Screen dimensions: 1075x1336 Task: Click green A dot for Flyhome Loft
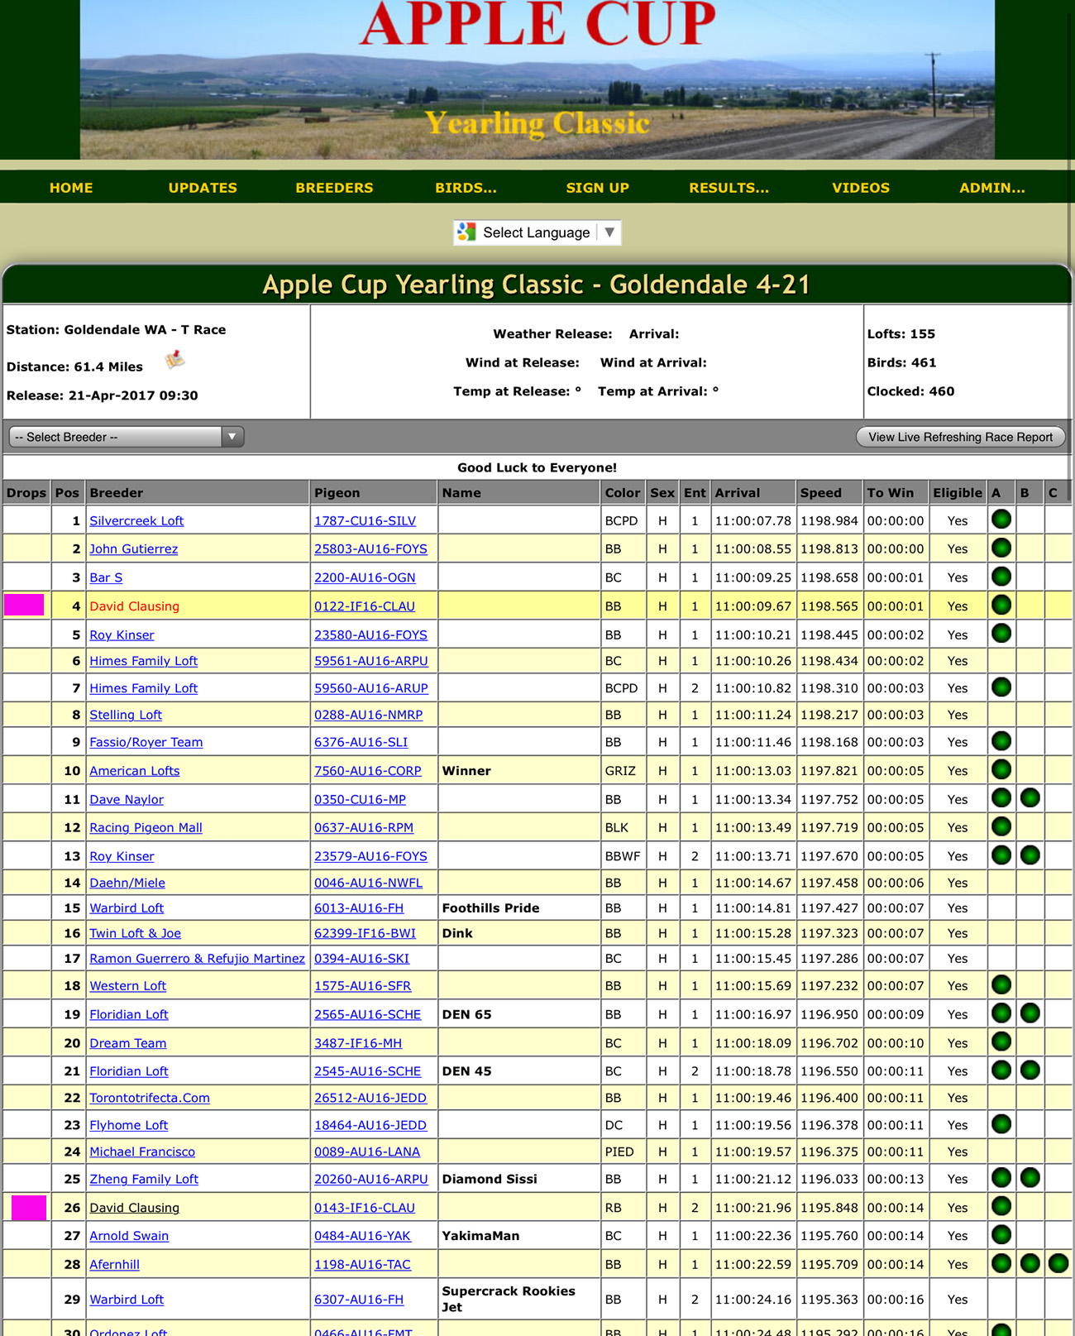pos(1001,1124)
